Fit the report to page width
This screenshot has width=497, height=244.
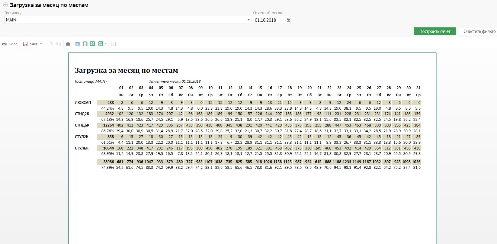[114, 44]
